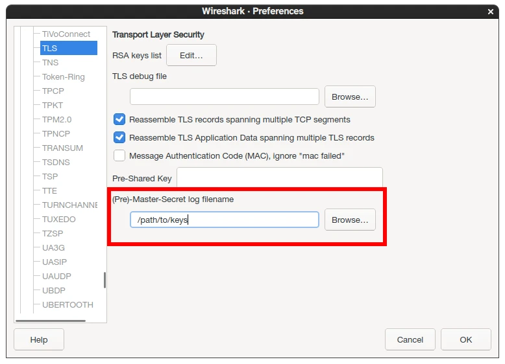Choose TNS from protocol tree

(x=51, y=62)
